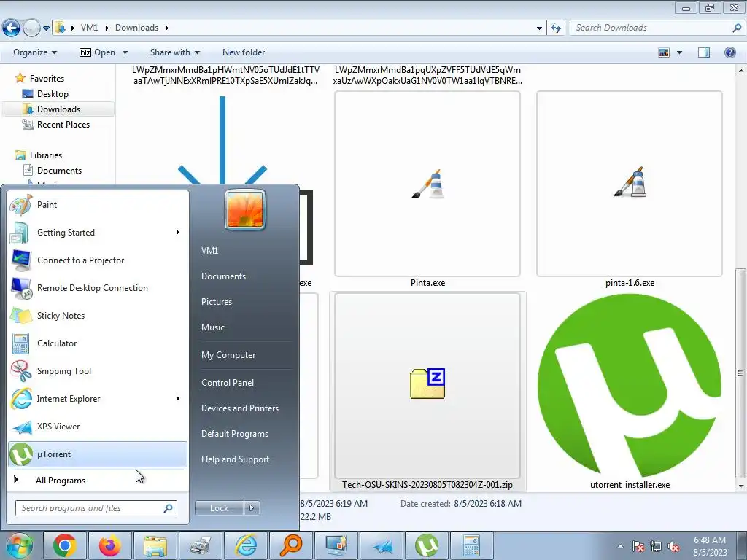Open the µTorrent taskbar icon
The height and width of the screenshot is (560, 747).
click(x=426, y=545)
